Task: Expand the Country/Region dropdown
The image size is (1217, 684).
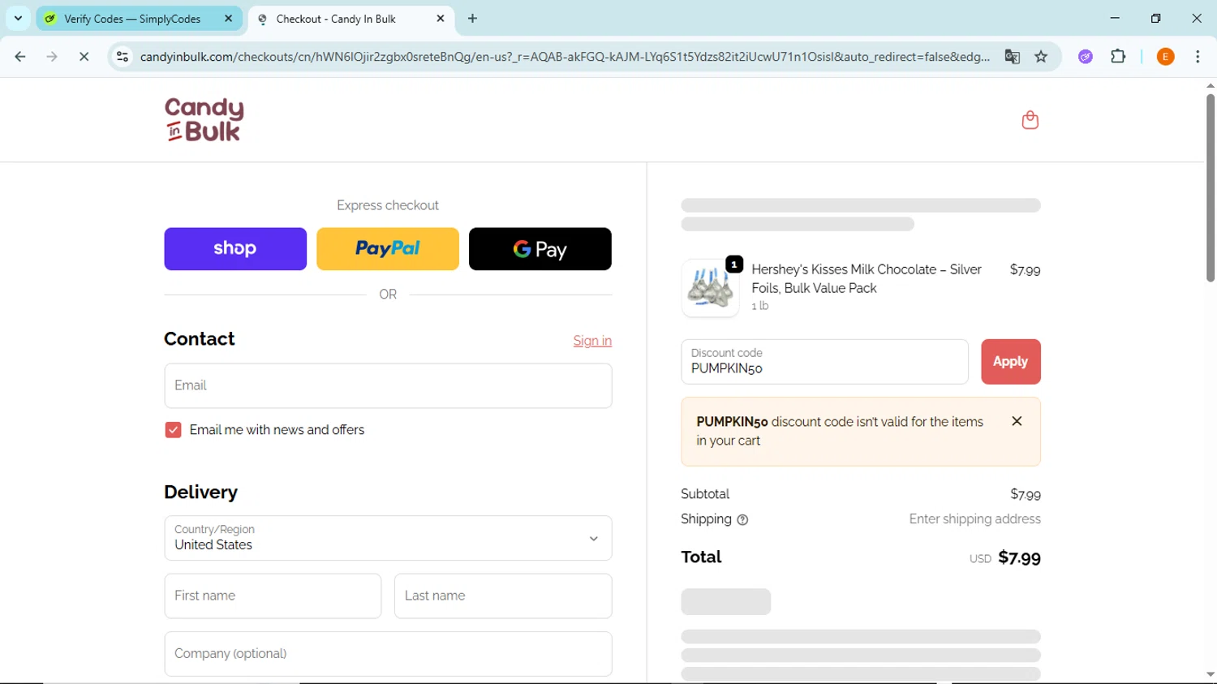Action: click(x=388, y=538)
